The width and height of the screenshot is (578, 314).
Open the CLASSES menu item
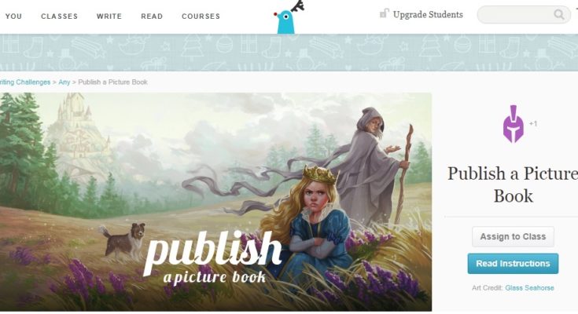pyautogui.click(x=59, y=16)
